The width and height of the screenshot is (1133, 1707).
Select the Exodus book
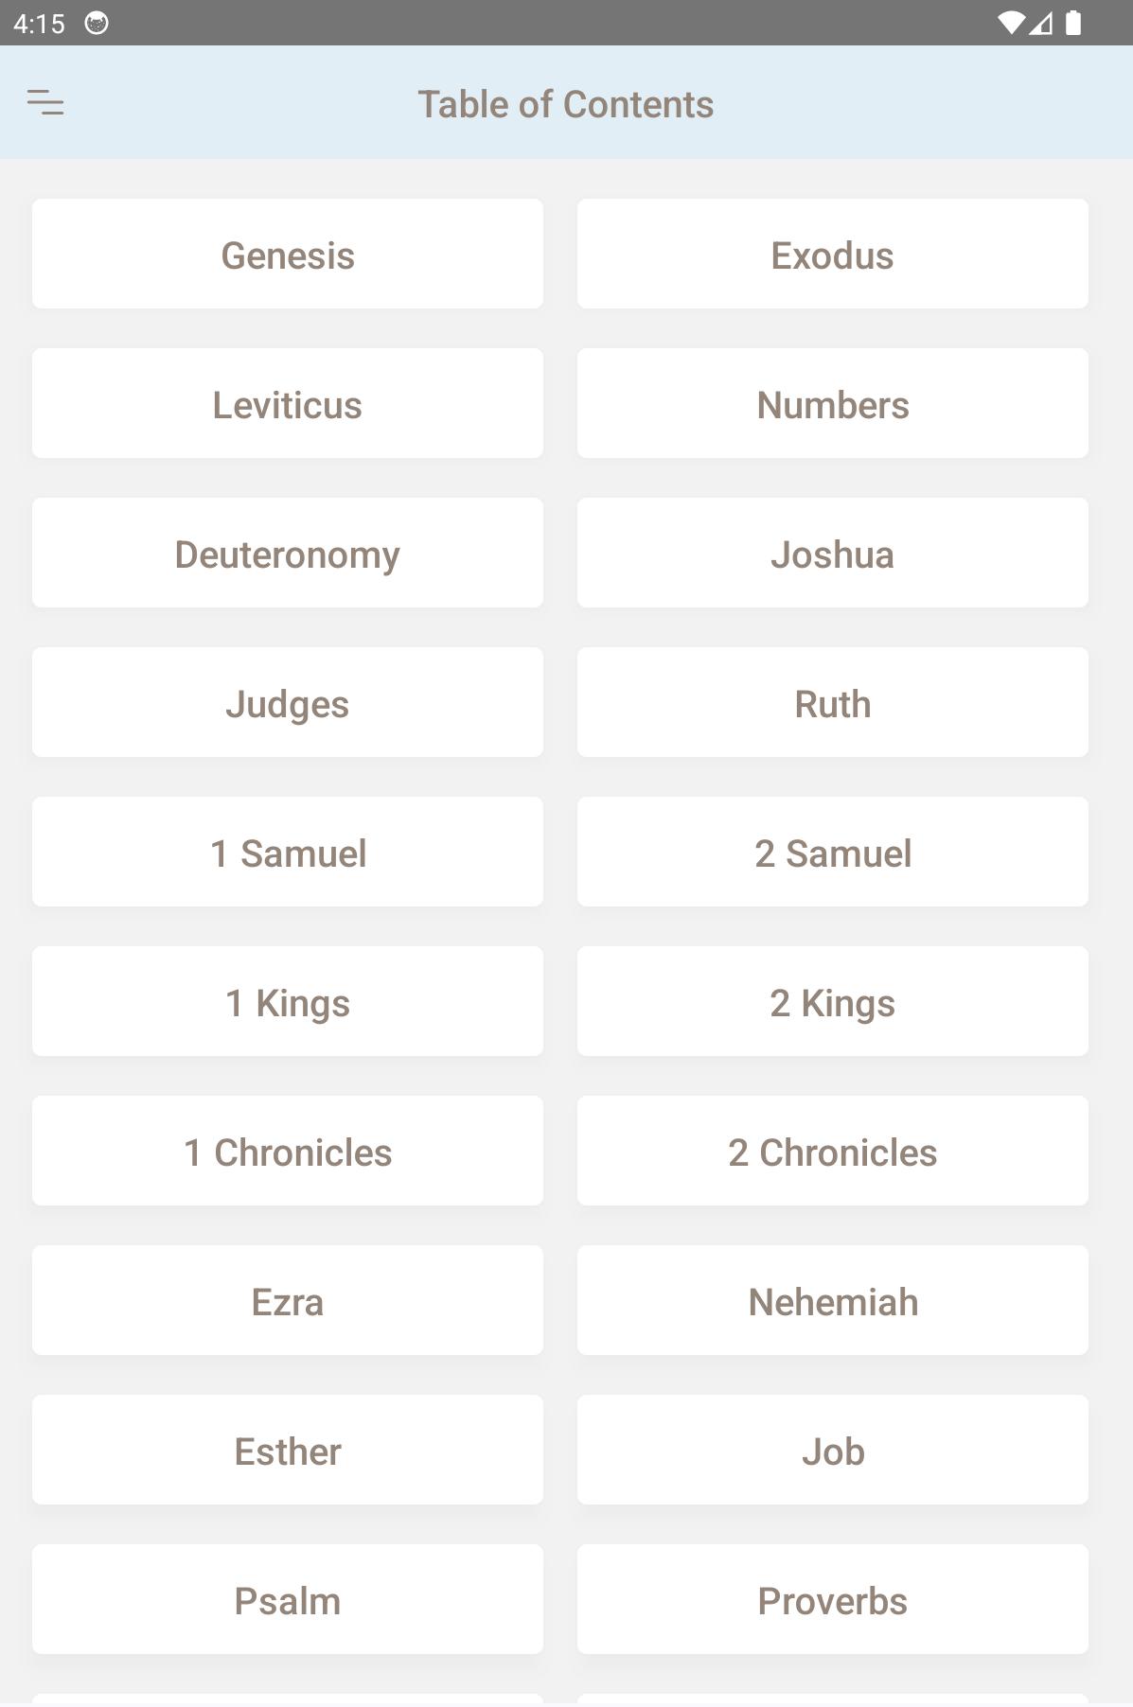[x=832, y=255]
